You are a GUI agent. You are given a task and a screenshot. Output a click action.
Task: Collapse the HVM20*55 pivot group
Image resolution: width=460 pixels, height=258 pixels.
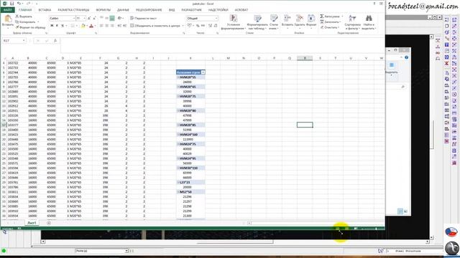[178, 77]
